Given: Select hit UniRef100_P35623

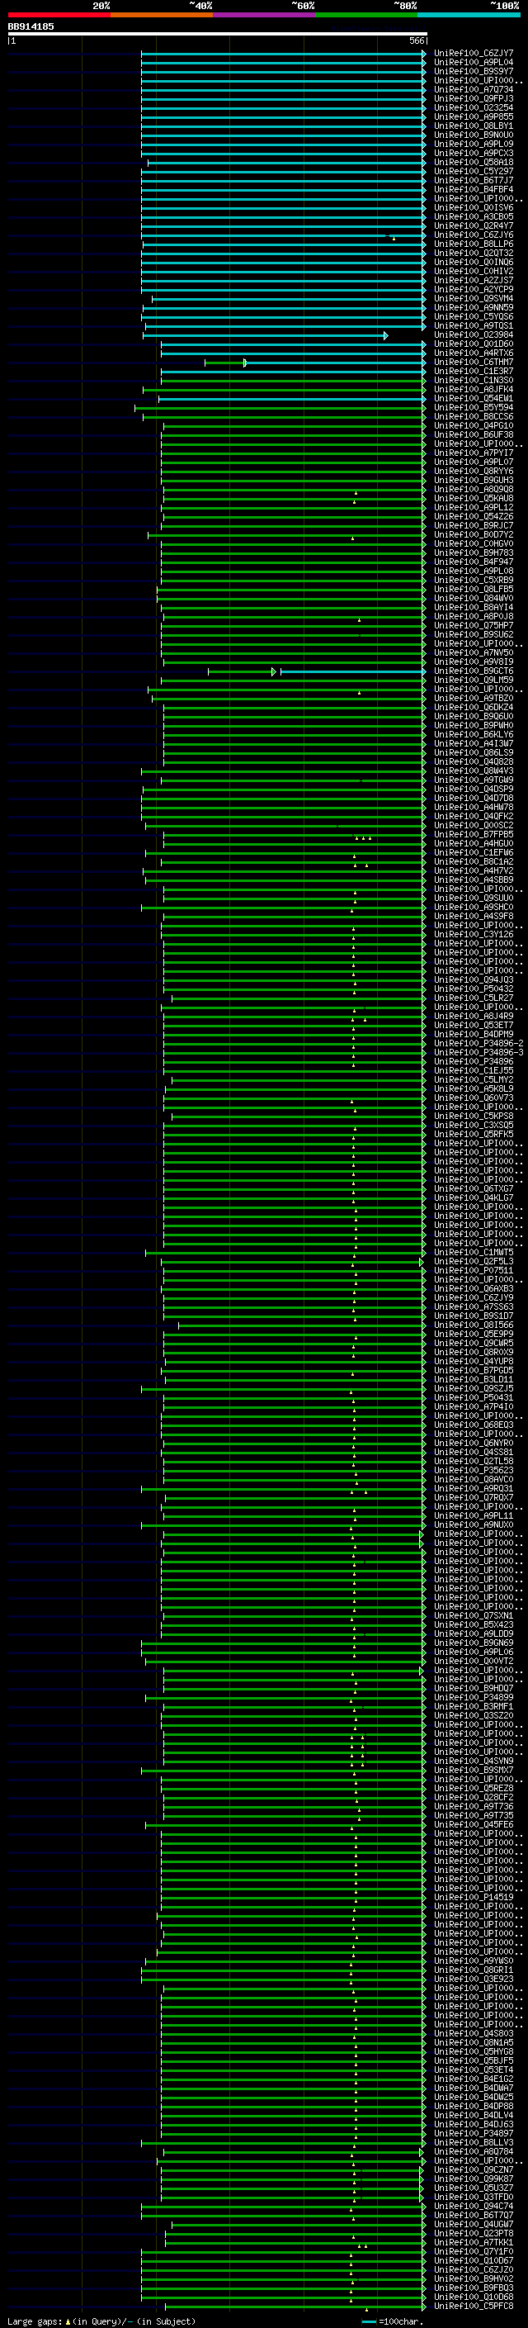Looking at the screenshot, I should (x=473, y=1470).
